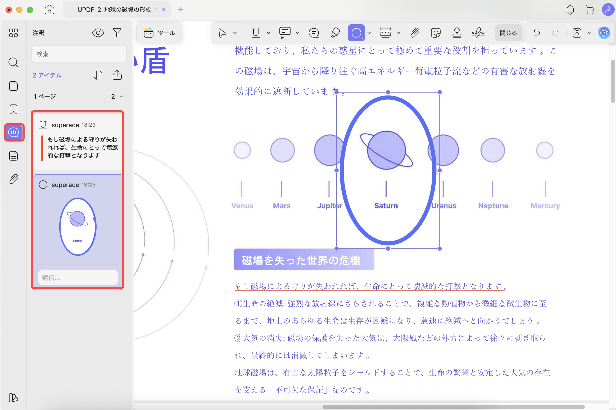
Task: Open underline style dropdown arrow
Action: point(268,33)
